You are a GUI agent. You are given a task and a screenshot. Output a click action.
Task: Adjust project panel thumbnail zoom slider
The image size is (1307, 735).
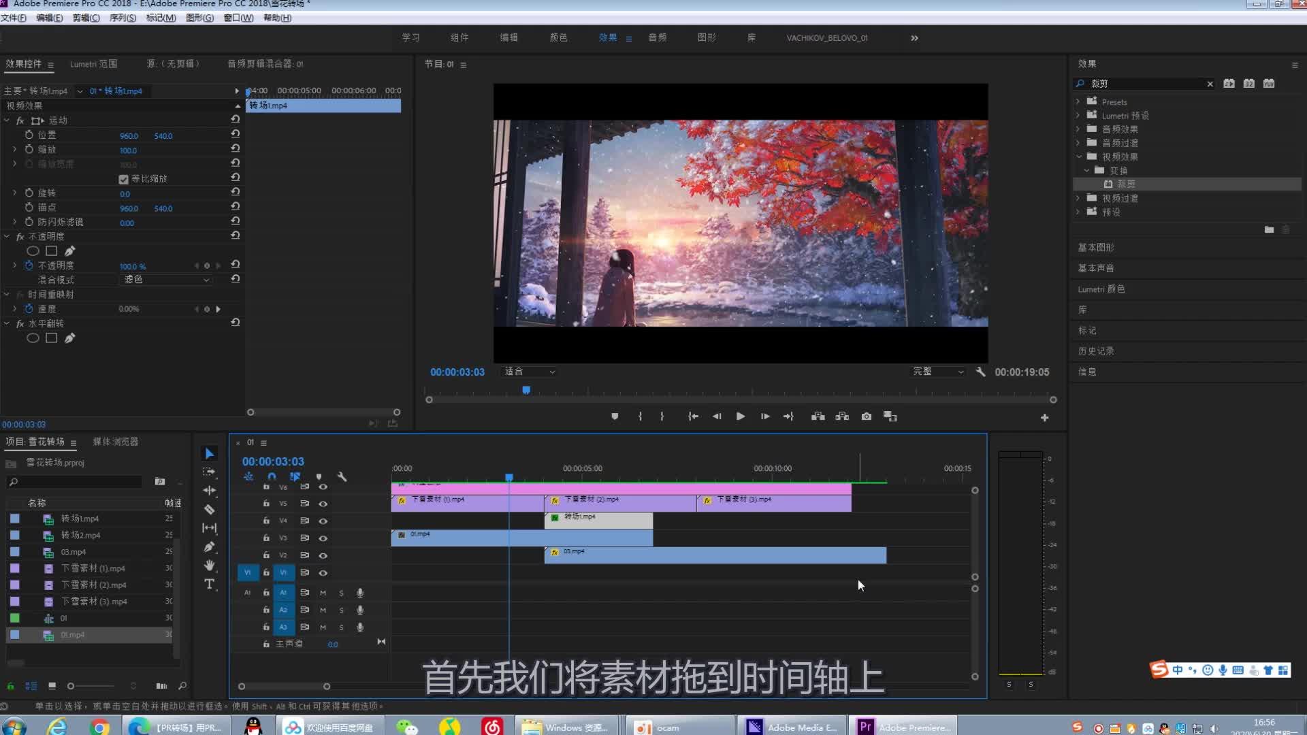coord(71,686)
